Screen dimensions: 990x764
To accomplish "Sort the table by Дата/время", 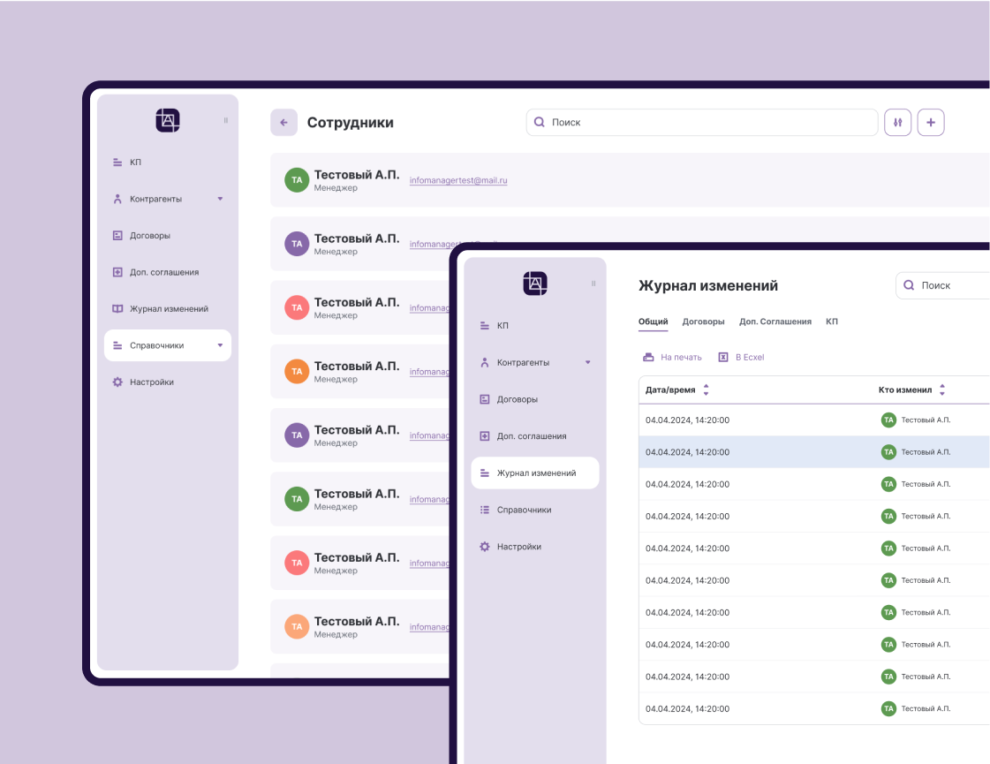I will coord(706,390).
